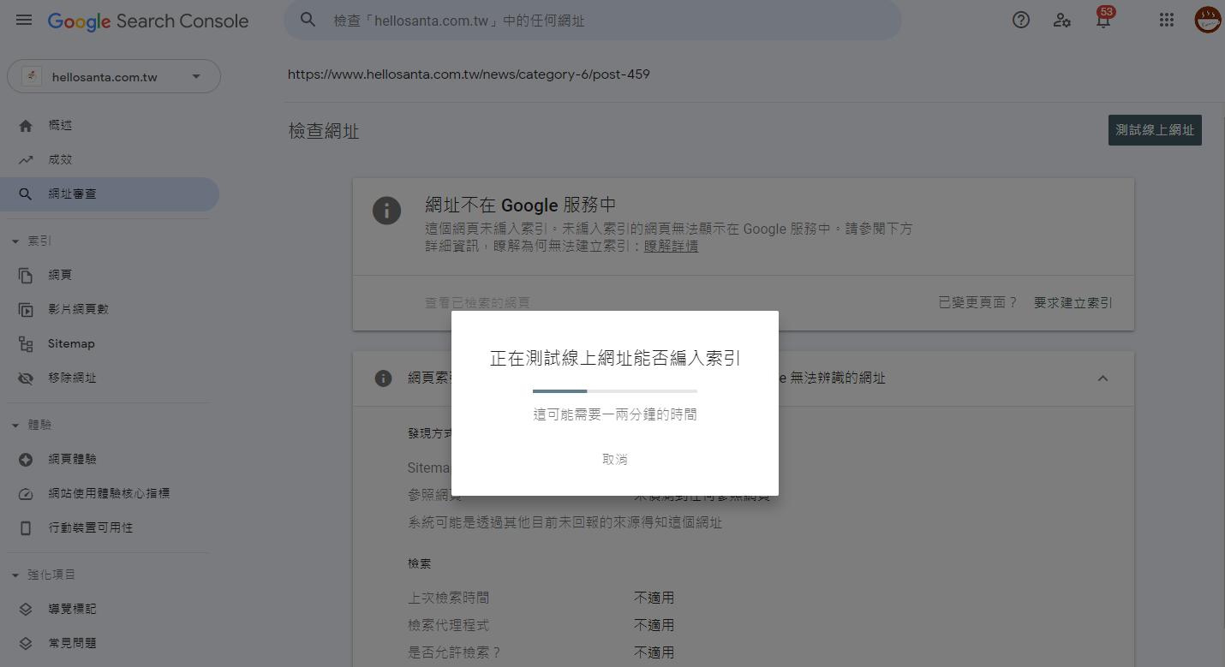The height and width of the screenshot is (667, 1225).
Task: Collapse the 網頁索引 panel with chevron
Action: (1103, 378)
